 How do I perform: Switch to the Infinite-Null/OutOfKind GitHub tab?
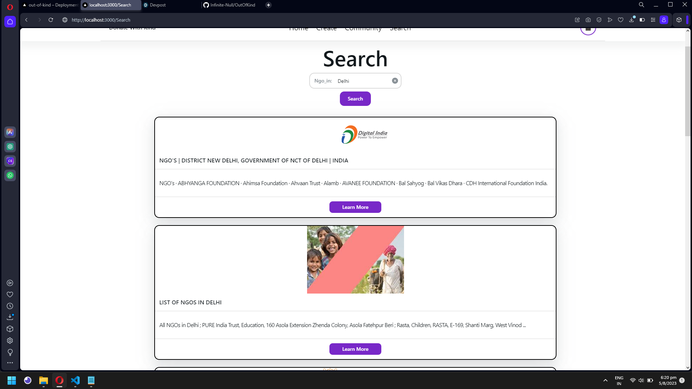[x=232, y=5]
